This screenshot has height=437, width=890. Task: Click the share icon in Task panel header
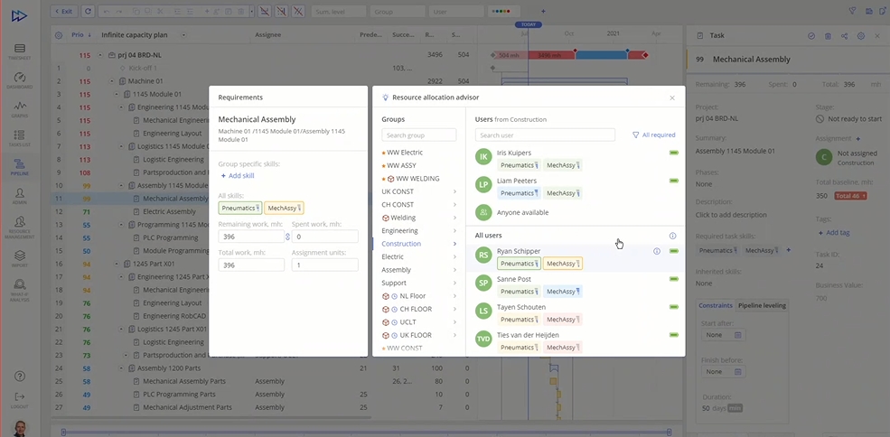point(844,36)
